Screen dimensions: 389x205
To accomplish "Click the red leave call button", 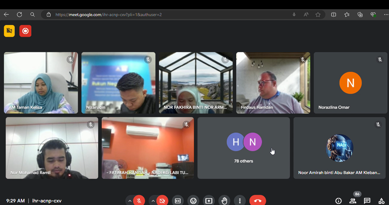I will pyautogui.click(x=258, y=201).
